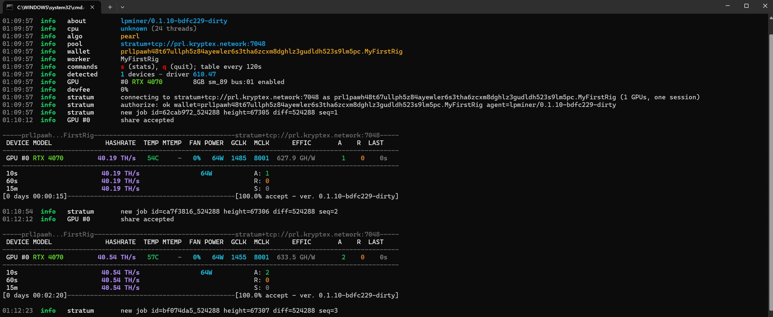The image size is (773, 317).
Task: Click the lpminer/0.1.10-bdfc229-dirty version text
Action: (x=174, y=21)
